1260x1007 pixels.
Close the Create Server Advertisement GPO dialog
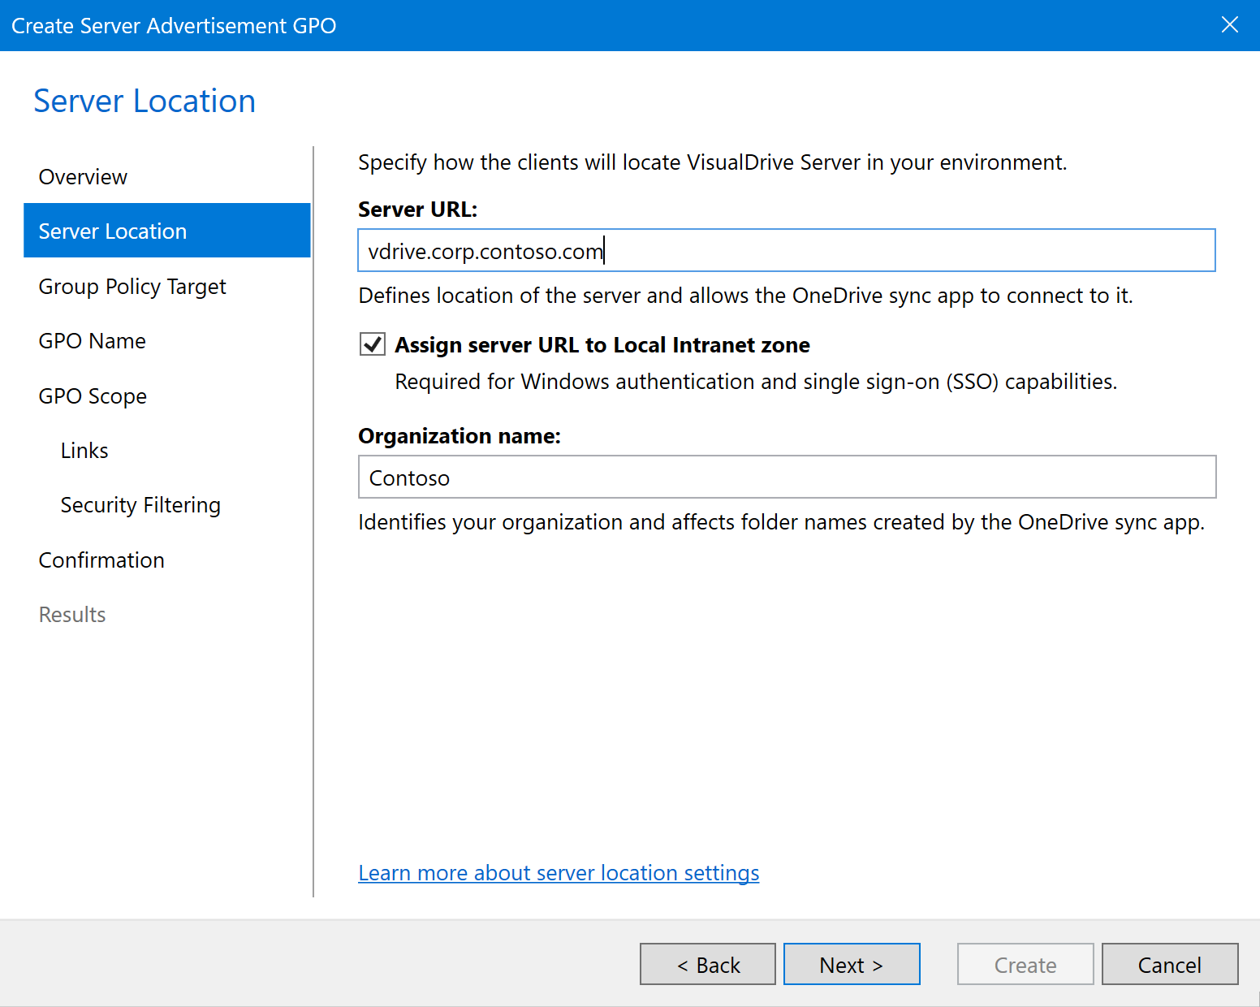[x=1229, y=25]
